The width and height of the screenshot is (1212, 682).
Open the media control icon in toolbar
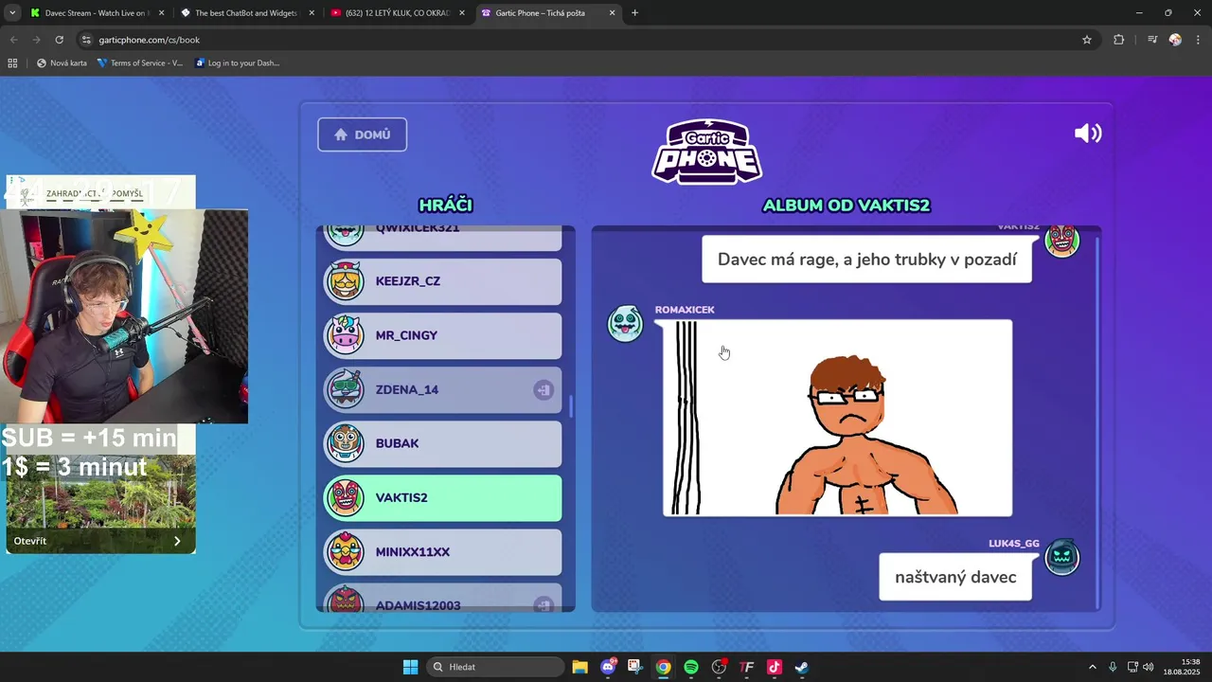(1152, 40)
